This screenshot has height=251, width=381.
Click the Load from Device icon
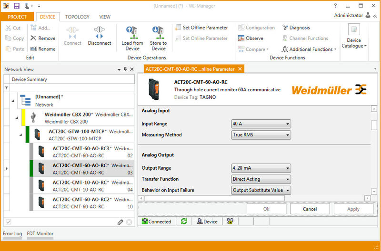point(132,32)
